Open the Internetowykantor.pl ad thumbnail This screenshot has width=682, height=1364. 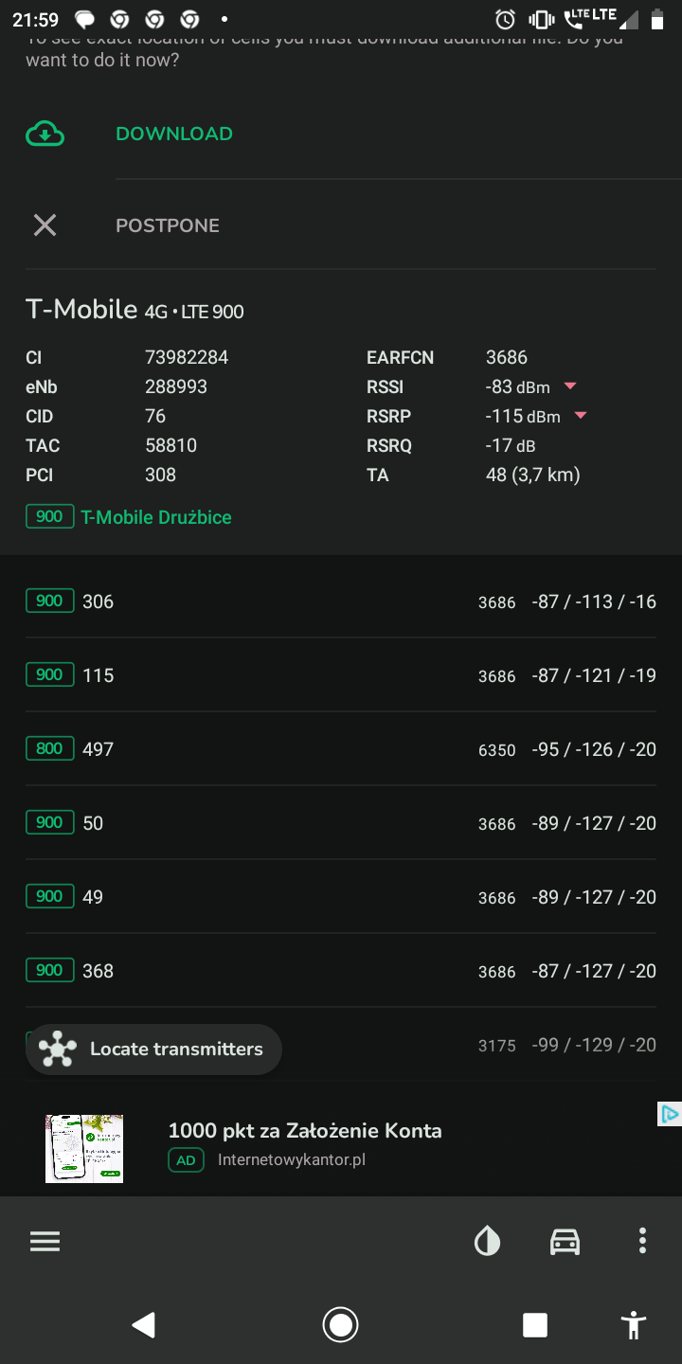click(84, 1148)
